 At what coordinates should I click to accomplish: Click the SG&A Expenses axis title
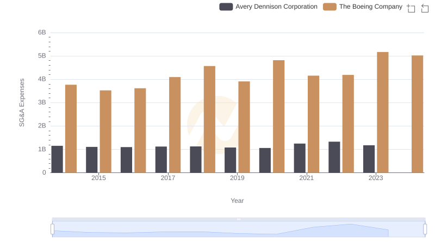click(x=22, y=102)
